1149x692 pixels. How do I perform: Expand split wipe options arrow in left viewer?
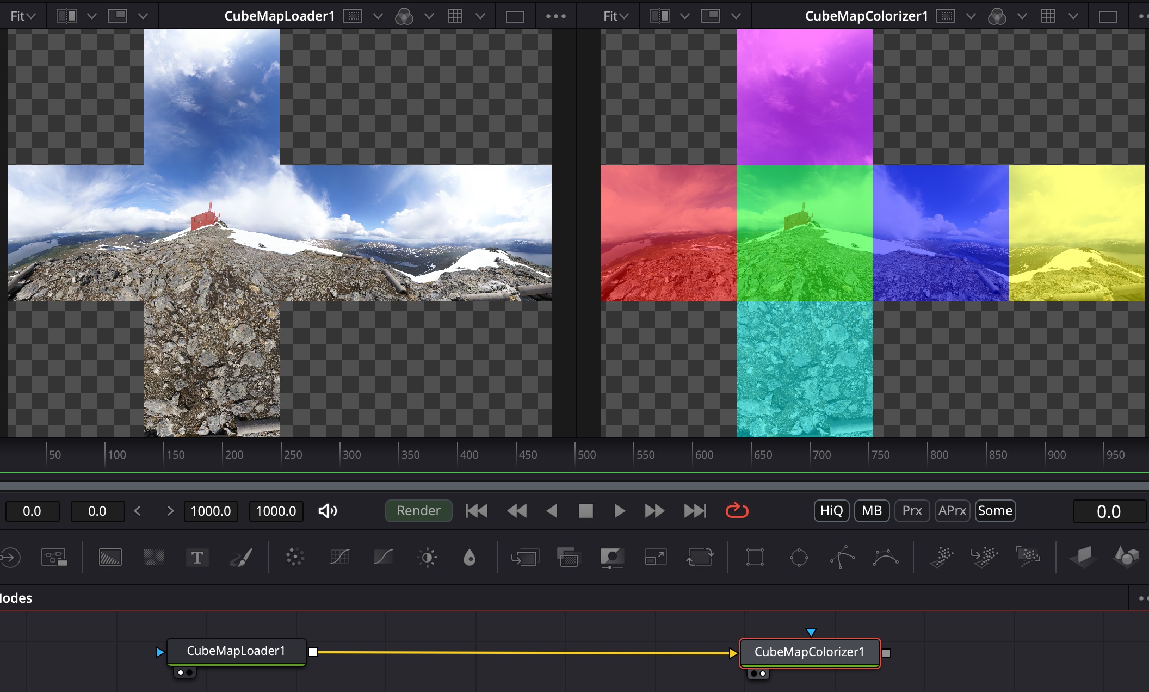pyautogui.click(x=92, y=16)
